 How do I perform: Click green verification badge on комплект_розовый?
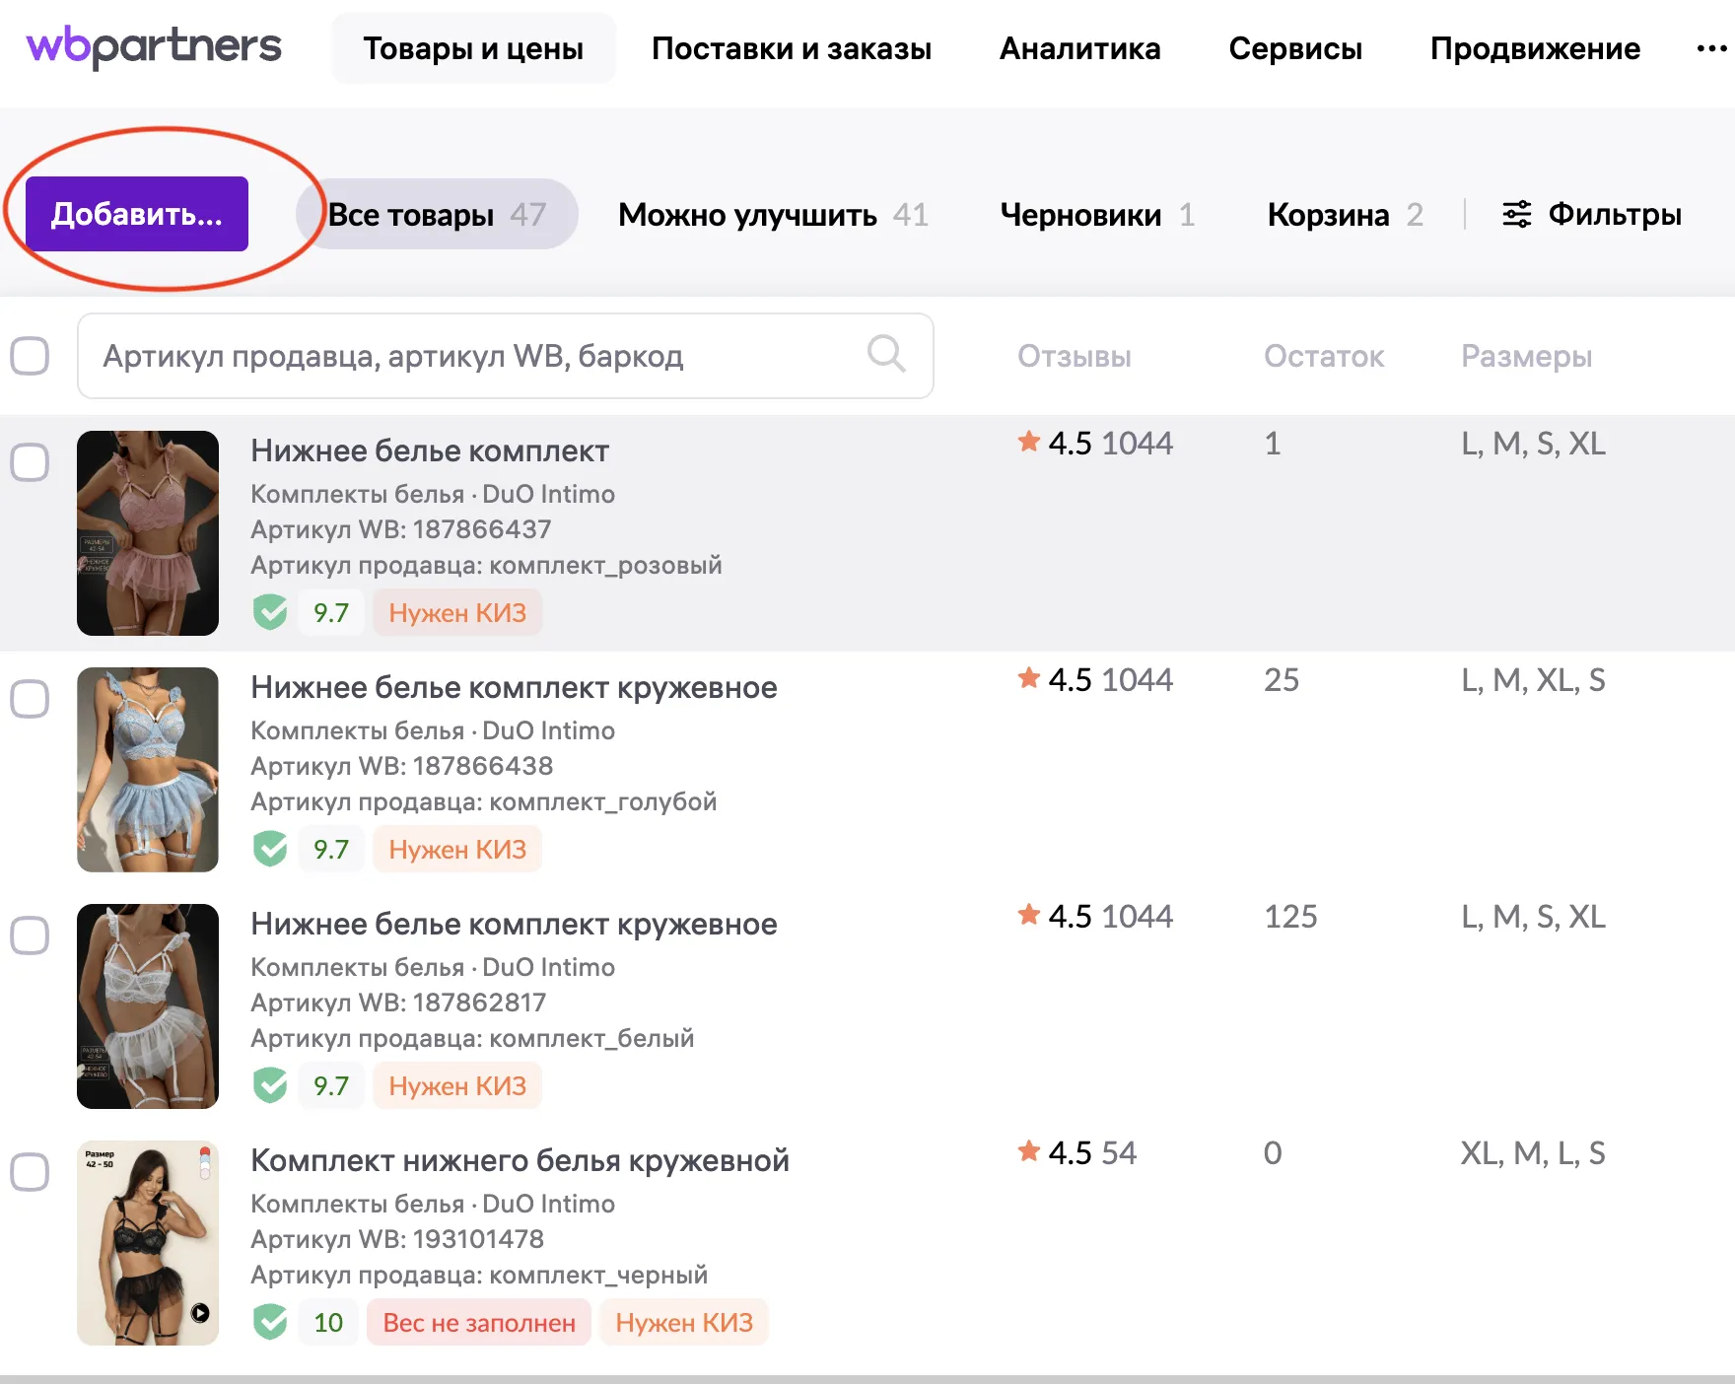tap(270, 612)
